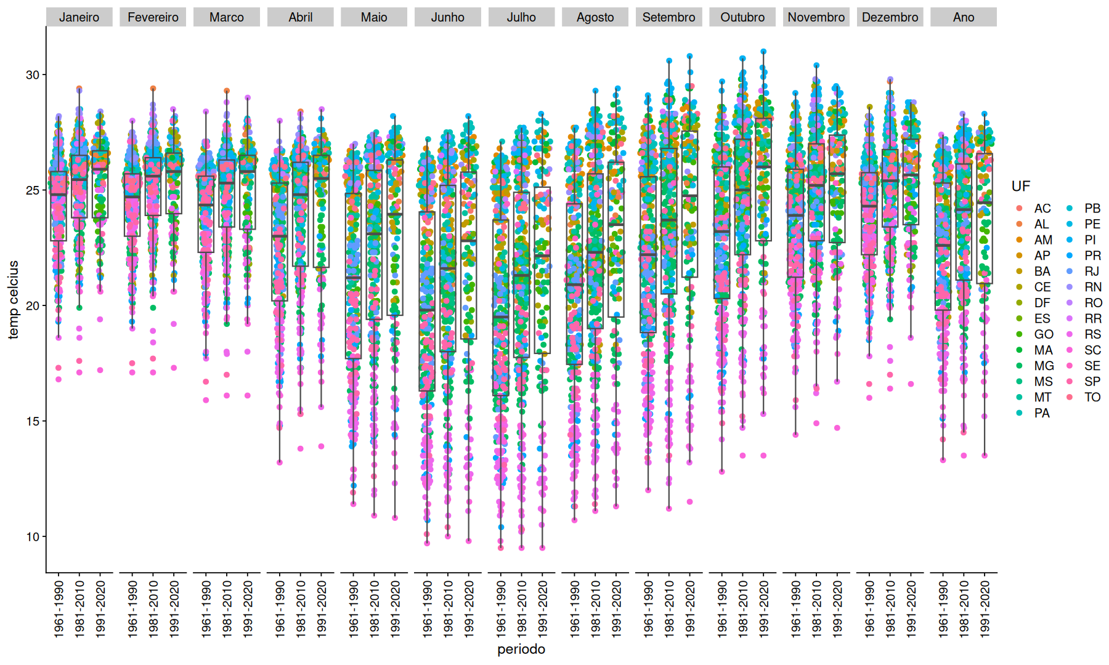
Task: Click the PA legend color dot
Action: pos(1020,413)
